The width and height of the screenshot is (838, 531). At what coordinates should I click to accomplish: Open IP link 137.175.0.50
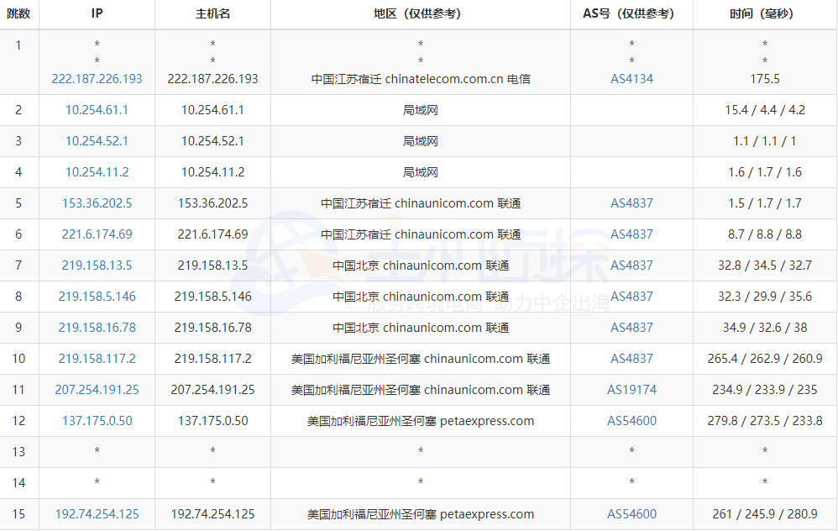coord(97,421)
